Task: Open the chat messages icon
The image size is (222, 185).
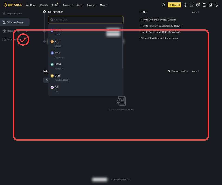Action: (x=198, y=5)
